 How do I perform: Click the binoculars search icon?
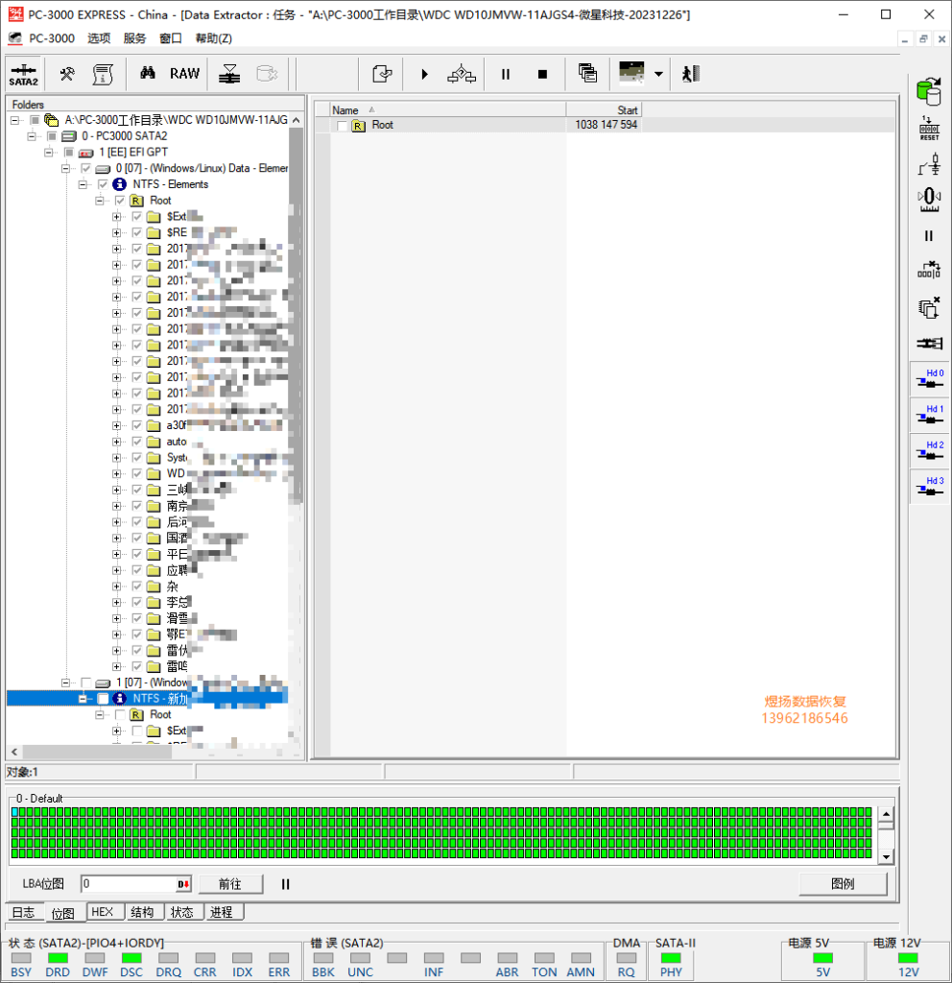pyautogui.click(x=148, y=73)
